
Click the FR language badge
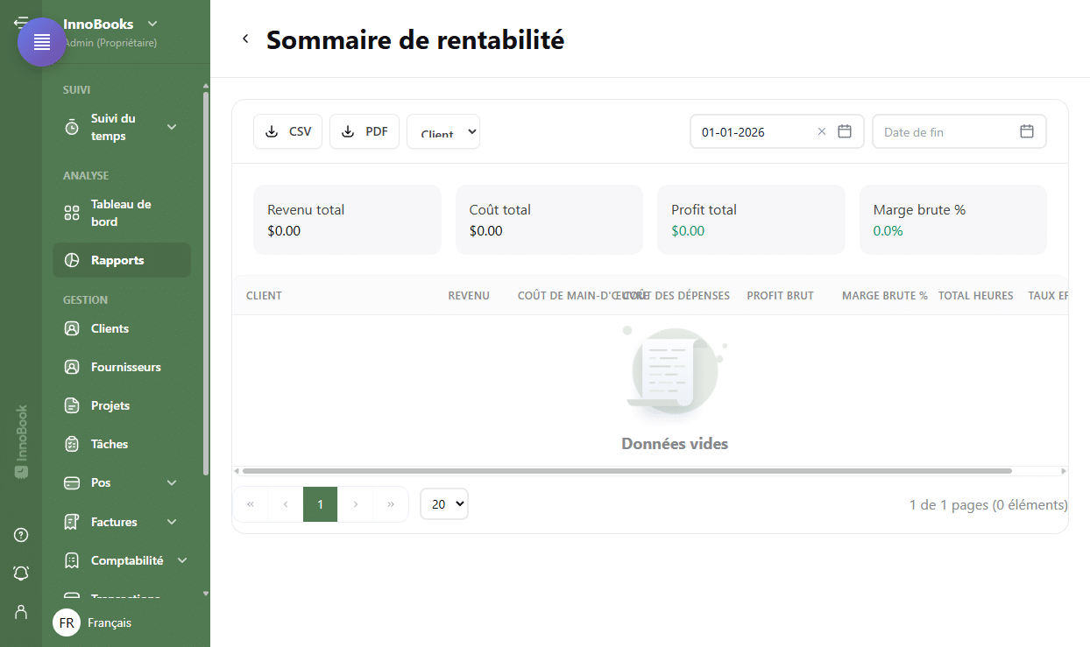[67, 622]
